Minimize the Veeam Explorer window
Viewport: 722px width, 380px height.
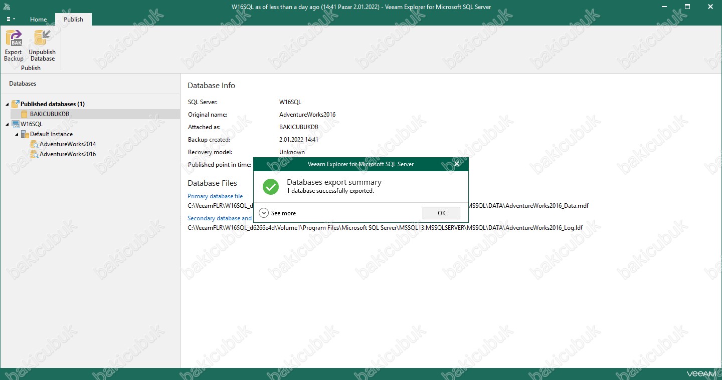tap(664, 7)
